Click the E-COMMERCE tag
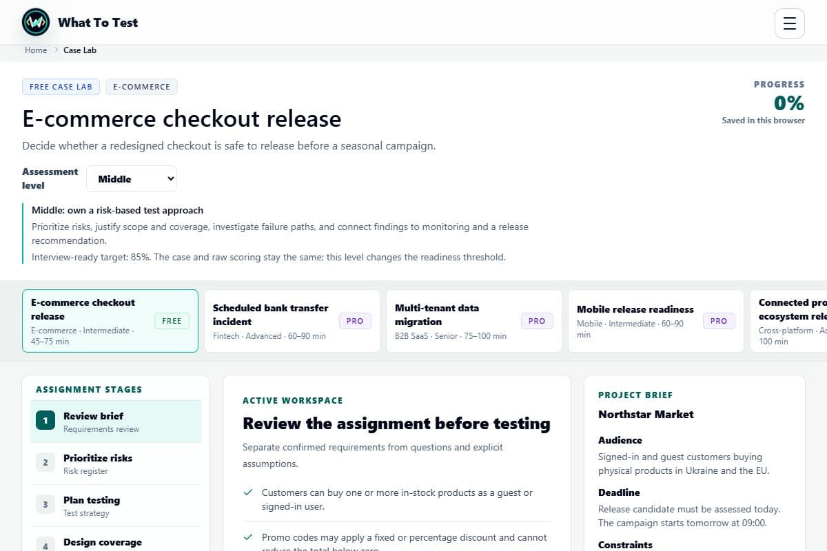 click(x=141, y=87)
